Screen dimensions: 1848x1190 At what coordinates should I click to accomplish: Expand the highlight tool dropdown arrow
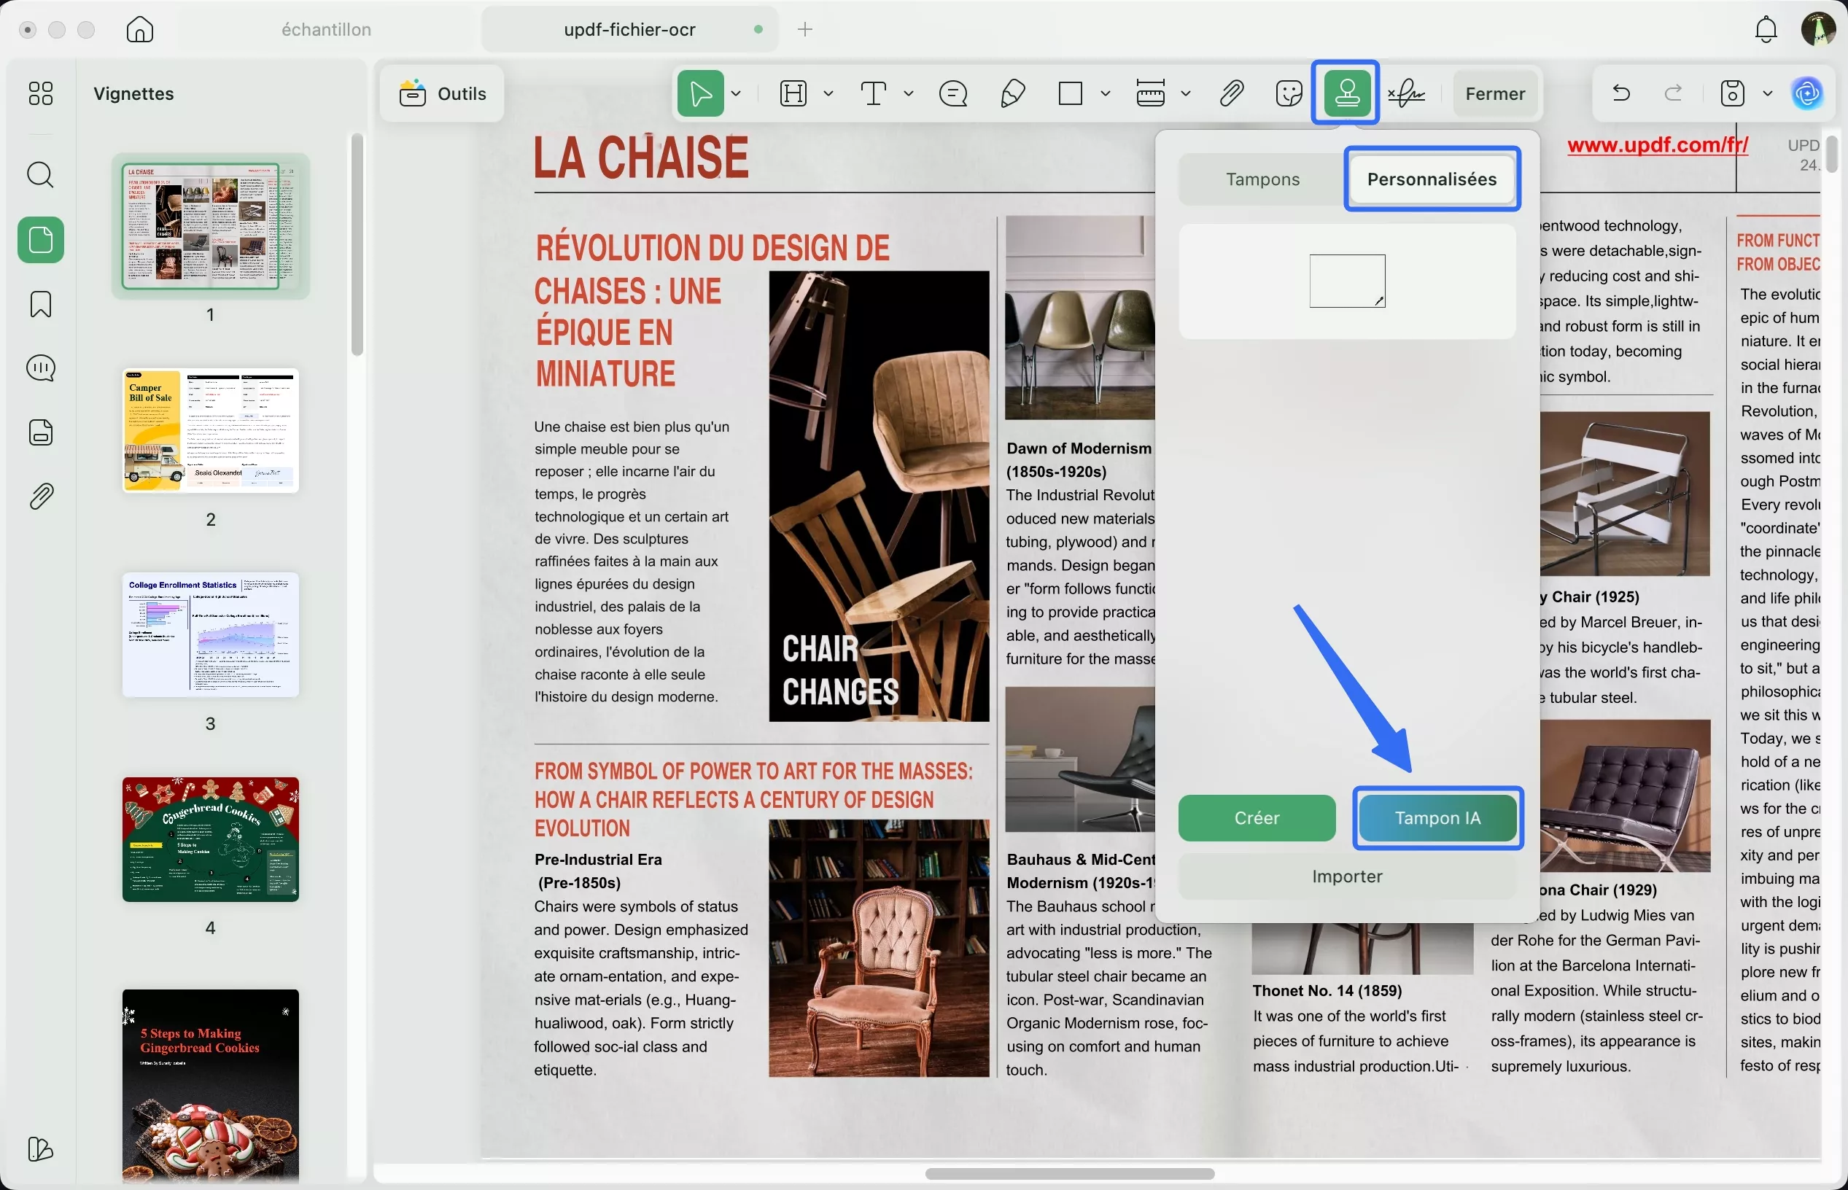(828, 93)
